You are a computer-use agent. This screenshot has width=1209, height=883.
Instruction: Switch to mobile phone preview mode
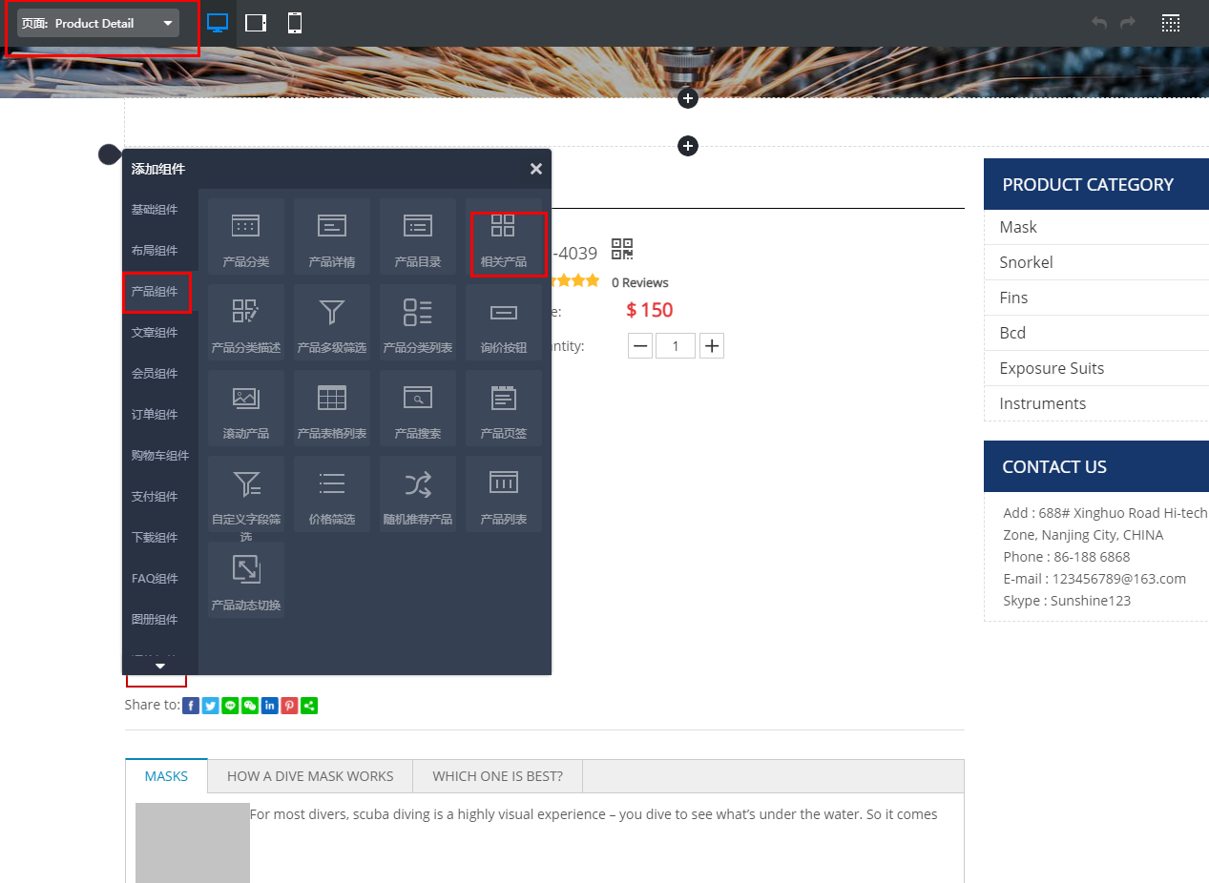[x=295, y=23]
